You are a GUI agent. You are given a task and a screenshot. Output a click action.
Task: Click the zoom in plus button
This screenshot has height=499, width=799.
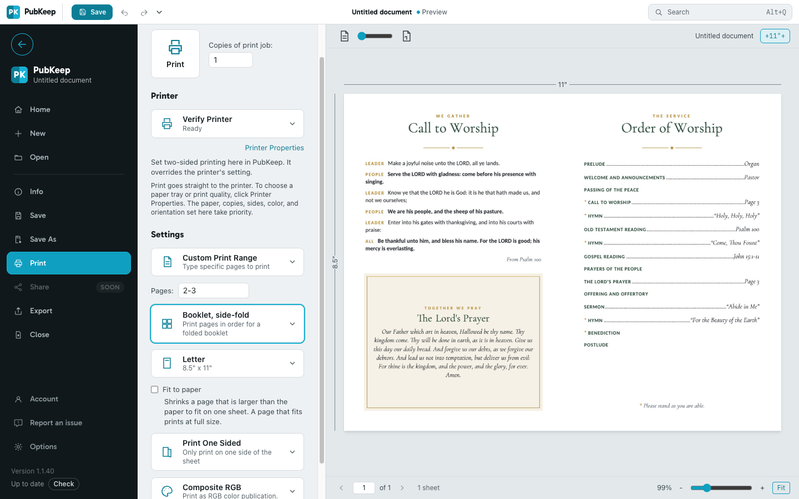(762, 488)
